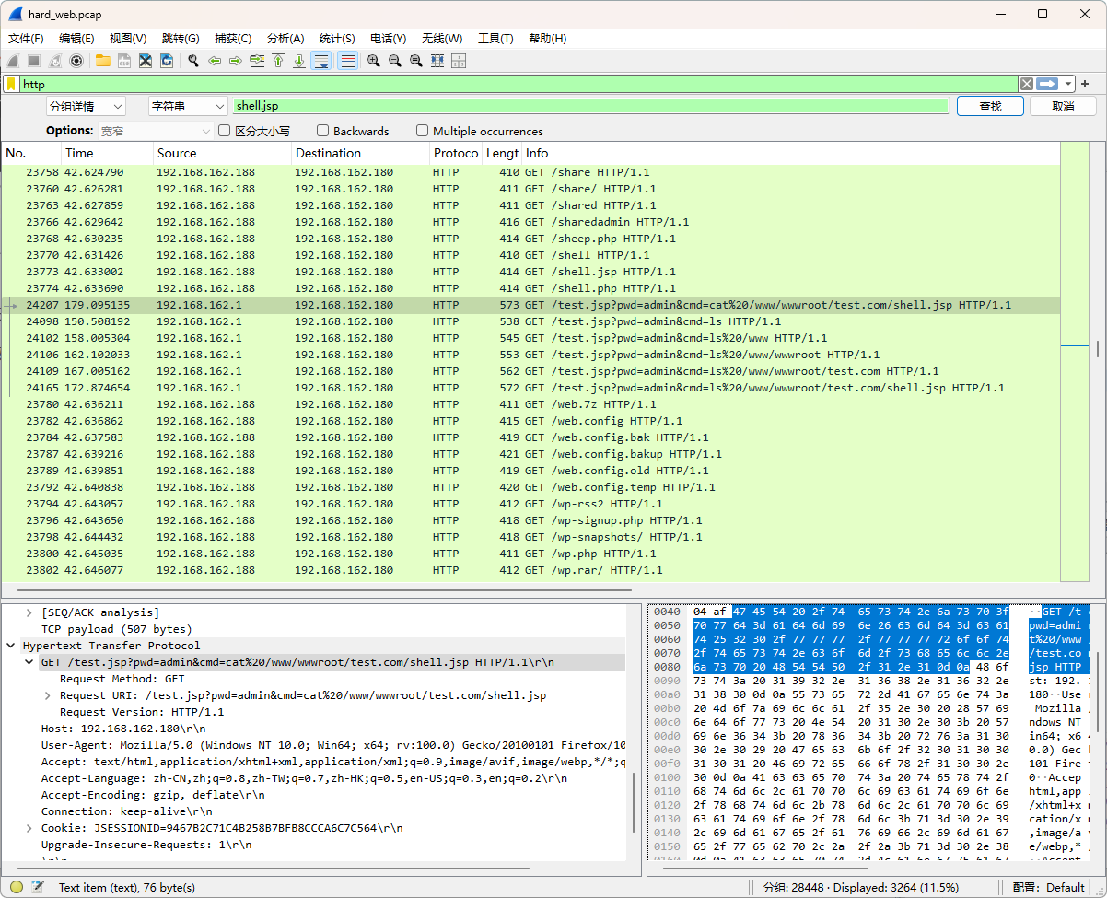Reload the capture file icon

coord(167,61)
